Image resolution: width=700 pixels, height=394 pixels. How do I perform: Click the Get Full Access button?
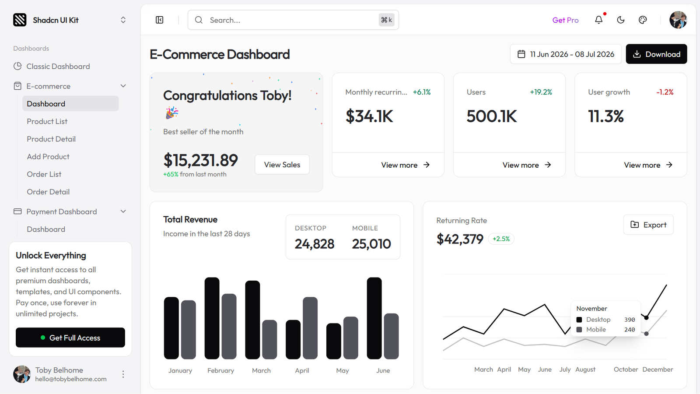click(70, 338)
